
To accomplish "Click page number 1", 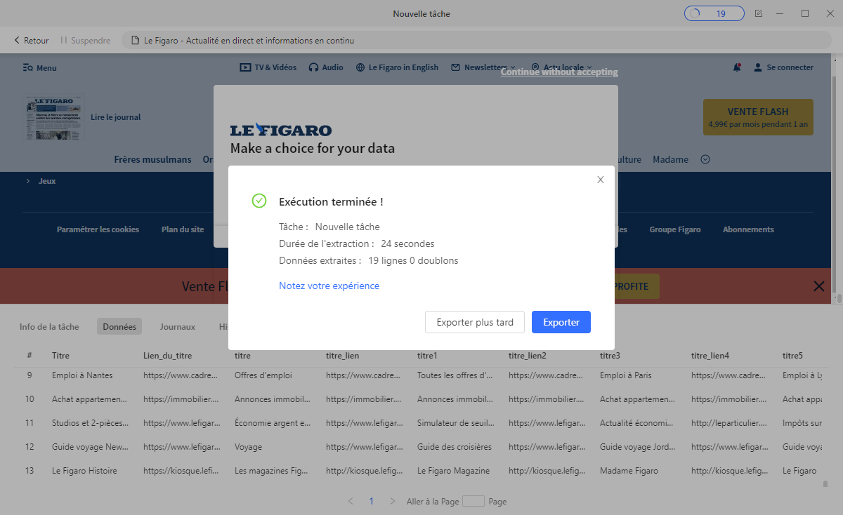I will pyautogui.click(x=372, y=501).
